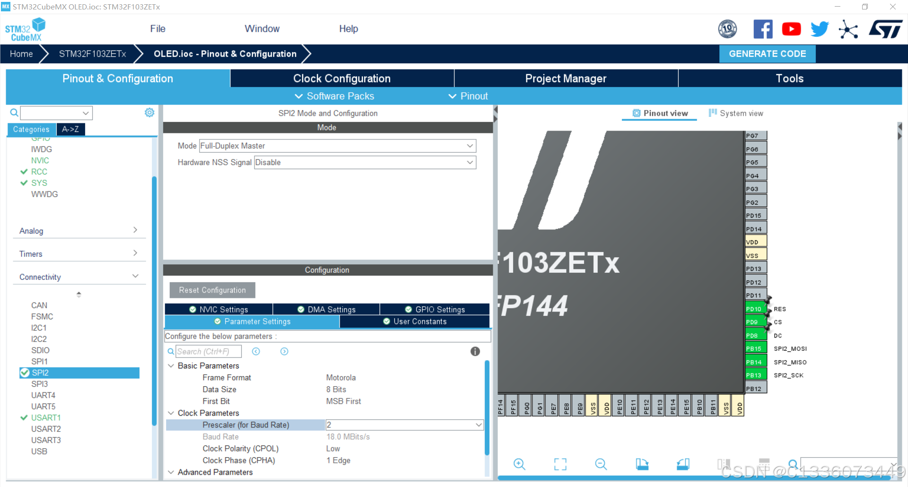Switch to the A->Z peripheral list tab

click(x=70, y=129)
